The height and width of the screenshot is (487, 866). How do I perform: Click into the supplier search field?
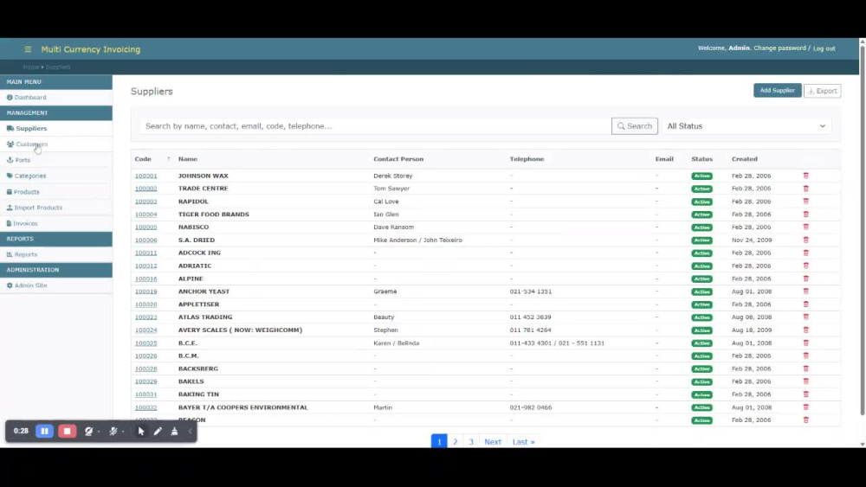[376, 126]
